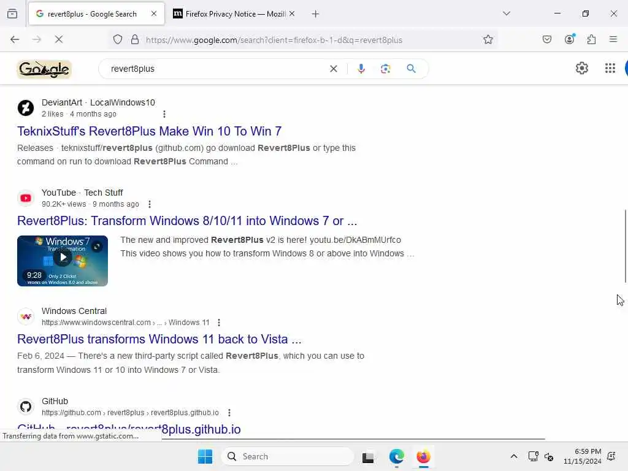The height and width of the screenshot is (471, 628).
Task: Show hidden system tray icons
Action: click(x=514, y=456)
